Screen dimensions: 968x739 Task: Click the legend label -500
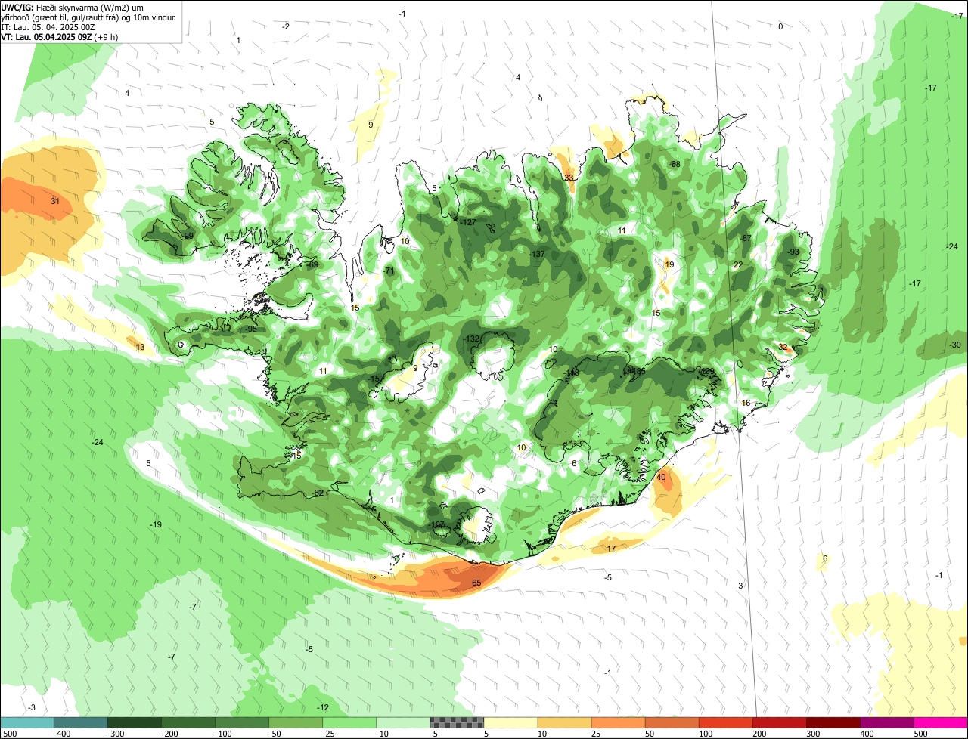(9, 734)
